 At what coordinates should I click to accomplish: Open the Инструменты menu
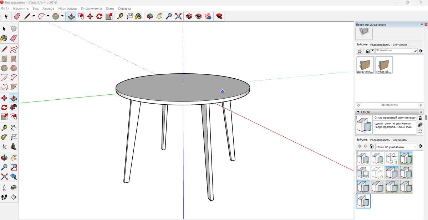tap(91, 8)
